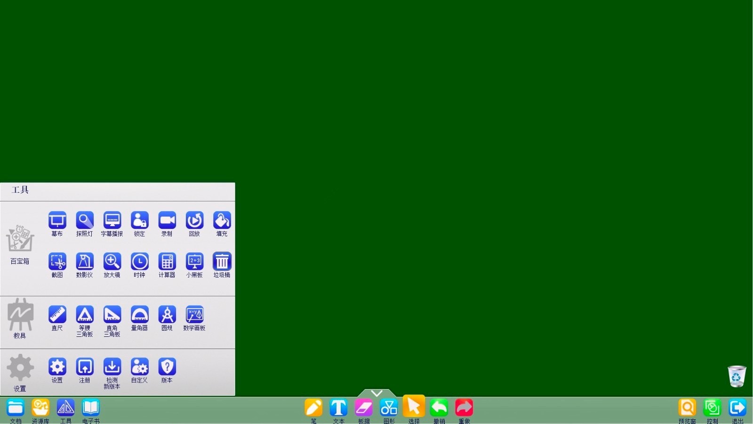
Task: Open the 资源库 resource library
Action: pyautogui.click(x=40, y=408)
